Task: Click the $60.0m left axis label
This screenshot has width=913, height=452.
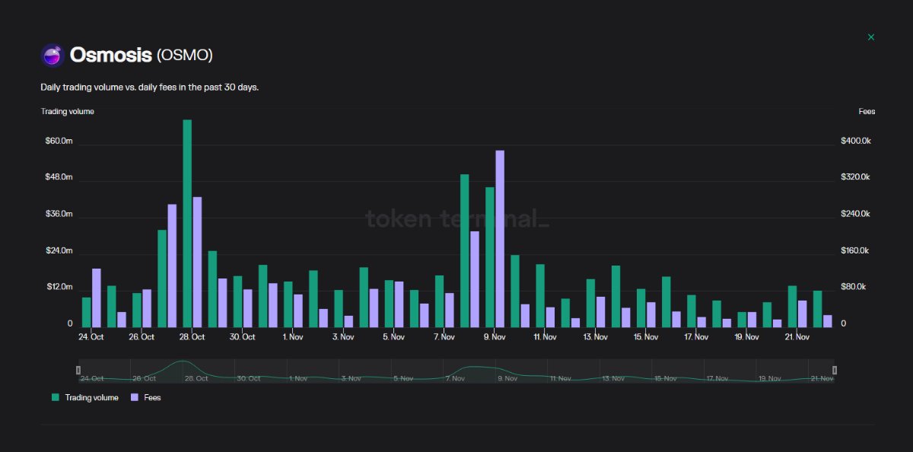Action: pyautogui.click(x=59, y=141)
